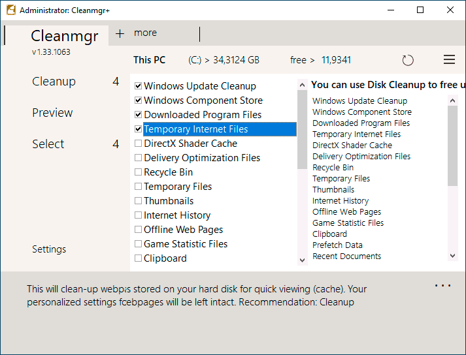This screenshot has height=355, width=466.
Task: Check Offline Web Pages checkbox
Action: 138,230
